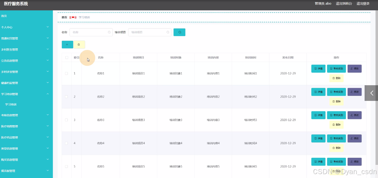Expand the 公告信息管理 sidebar group
Screen dimensions: 378x178
pyautogui.click(x=26, y=61)
